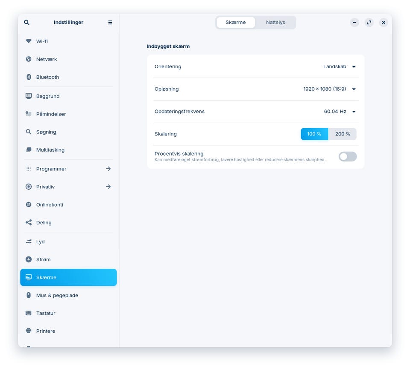Open the hamburger menu next to Indstillinger
410x369 pixels.
(110, 23)
